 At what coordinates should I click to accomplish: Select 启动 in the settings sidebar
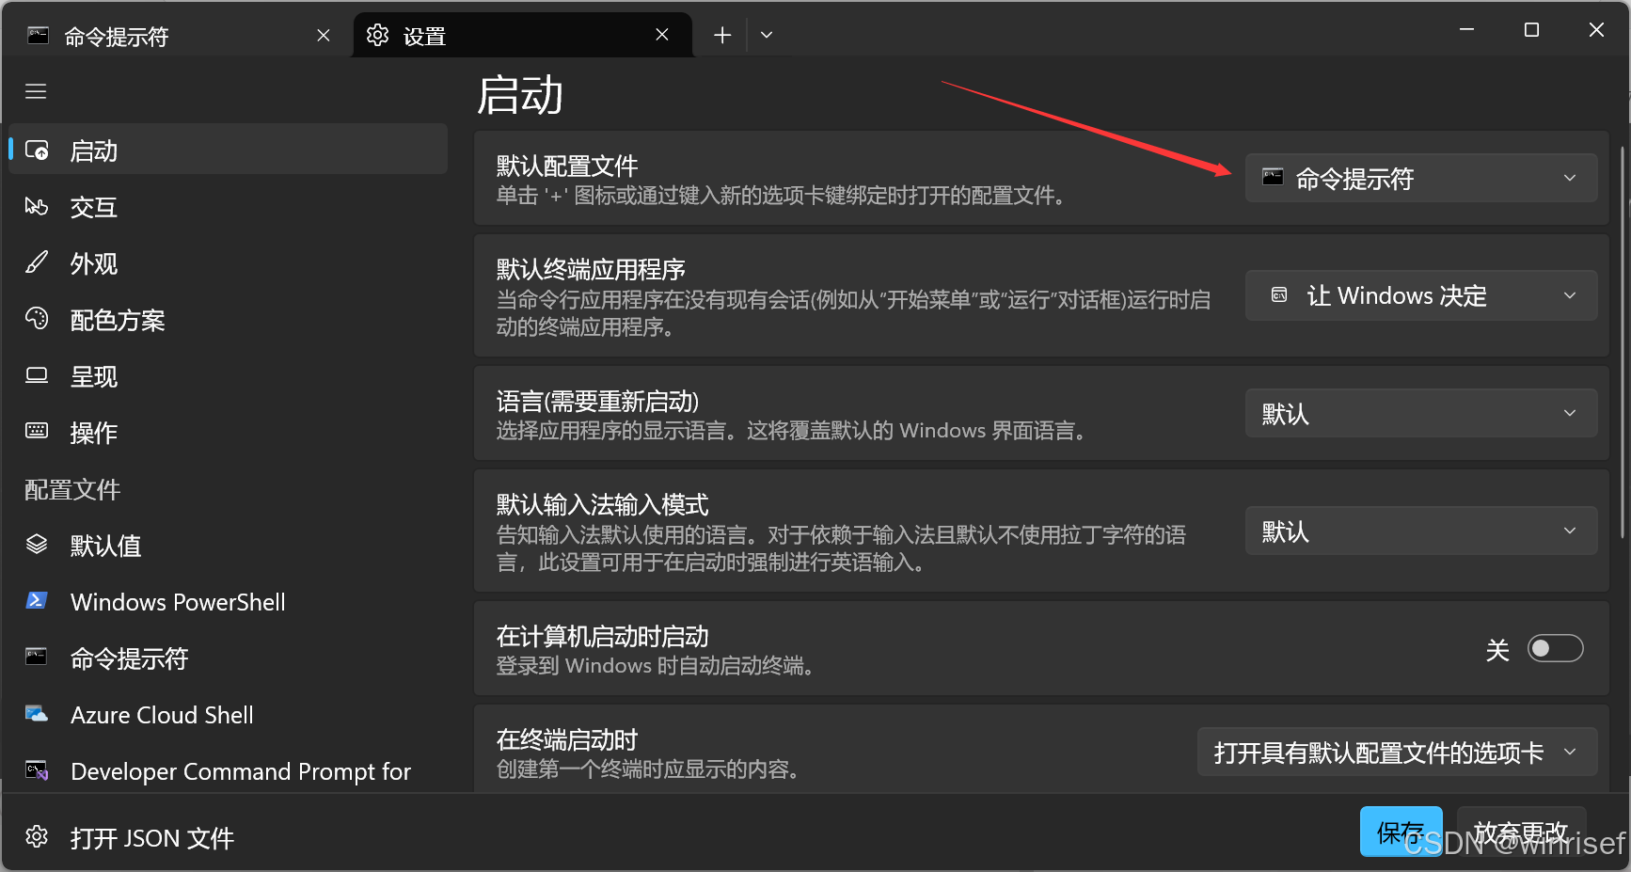click(229, 151)
